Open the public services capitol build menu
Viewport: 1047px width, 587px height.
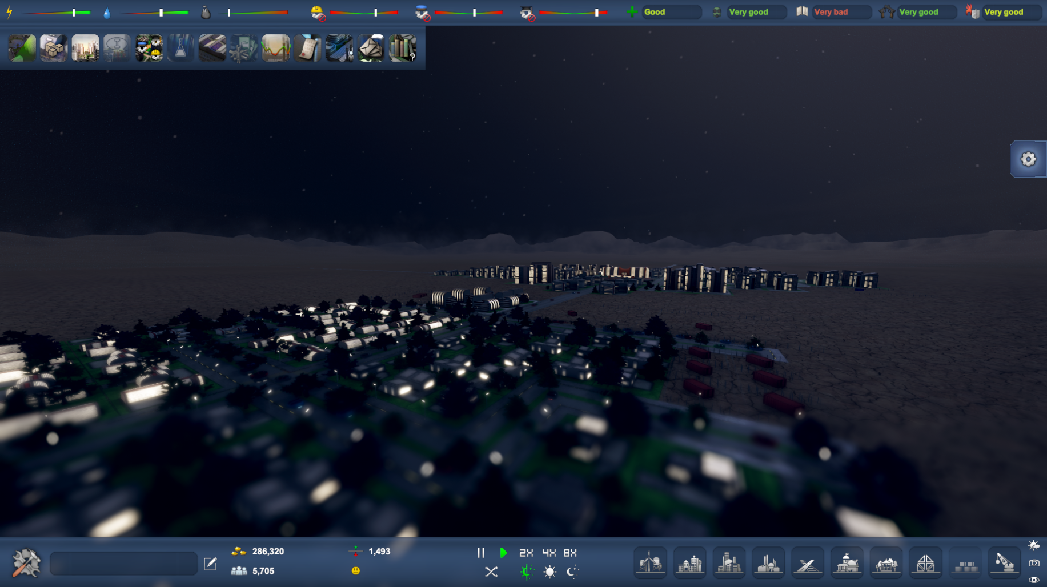[847, 563]
